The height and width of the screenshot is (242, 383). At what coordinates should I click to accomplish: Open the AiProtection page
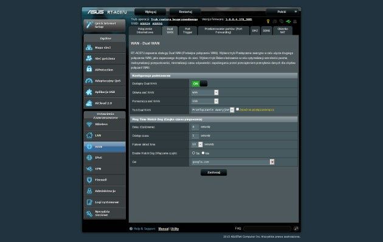[105, 69]
